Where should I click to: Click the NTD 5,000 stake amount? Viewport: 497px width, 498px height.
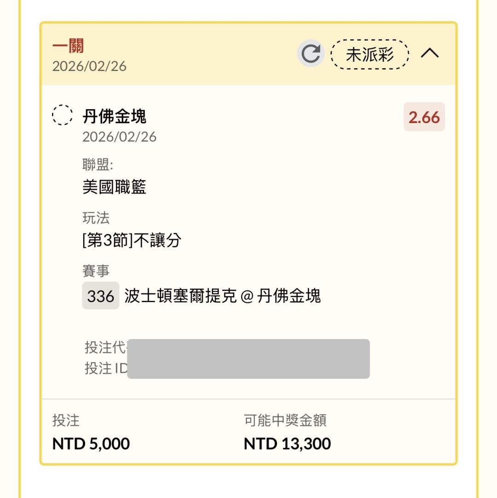point(91,444)
